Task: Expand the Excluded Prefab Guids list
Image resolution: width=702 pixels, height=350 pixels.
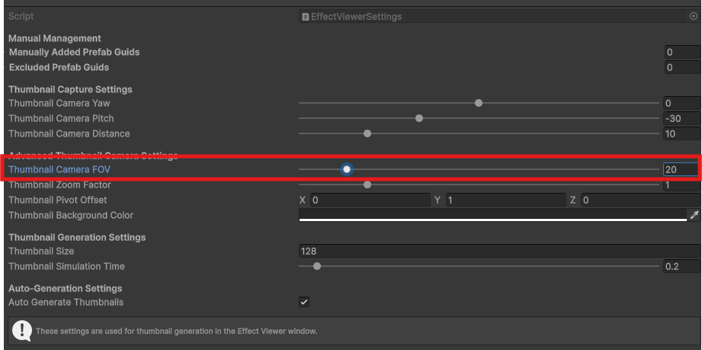Action: (59, 67)
